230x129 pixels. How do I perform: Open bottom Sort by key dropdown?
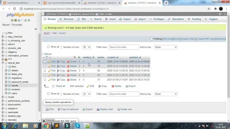(166, 94)
